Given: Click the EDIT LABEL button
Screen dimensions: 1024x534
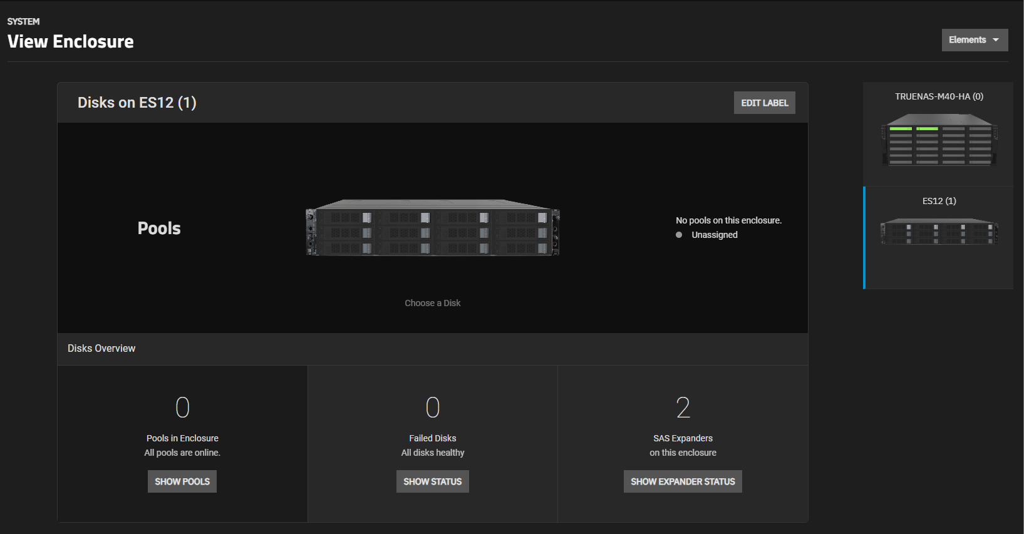Looking at the screenshot, I should click(x=764, y=103).
